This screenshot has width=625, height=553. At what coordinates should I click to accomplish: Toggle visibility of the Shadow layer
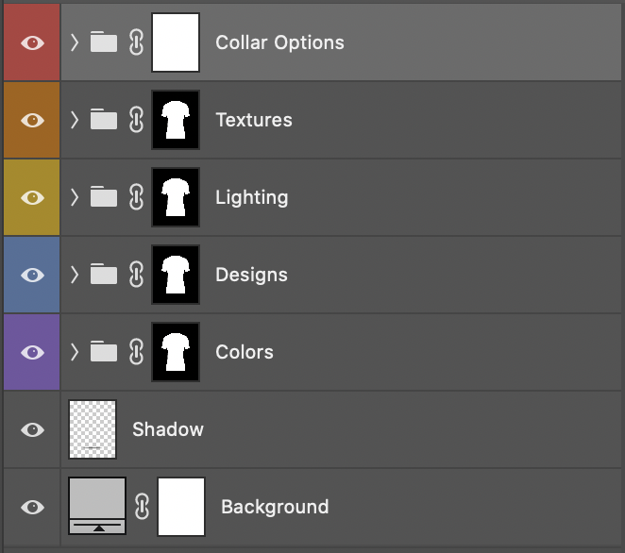click(32, 429)
